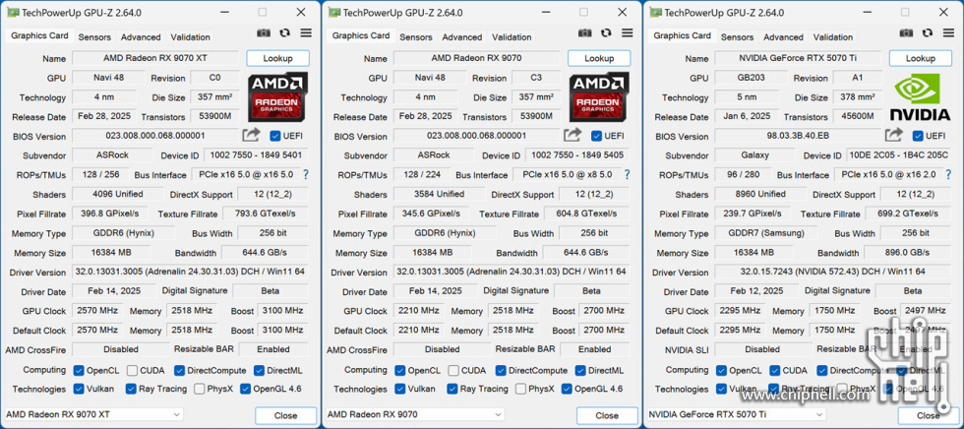
Task: Toggle OpenCL checkbox in RX 9070 window
Action: [x=400, y=371]
